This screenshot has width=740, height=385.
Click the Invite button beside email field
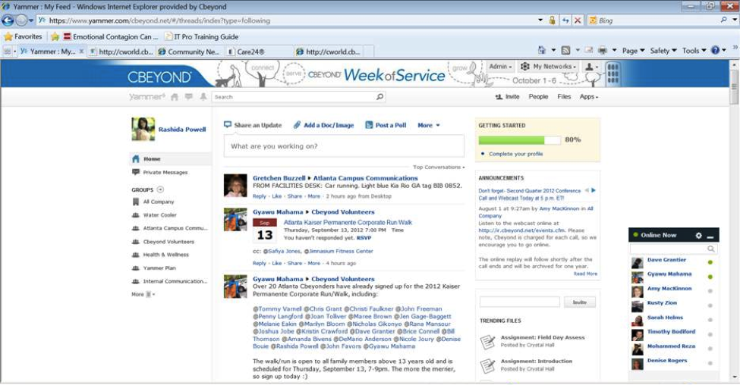click(x=580, y=302)
